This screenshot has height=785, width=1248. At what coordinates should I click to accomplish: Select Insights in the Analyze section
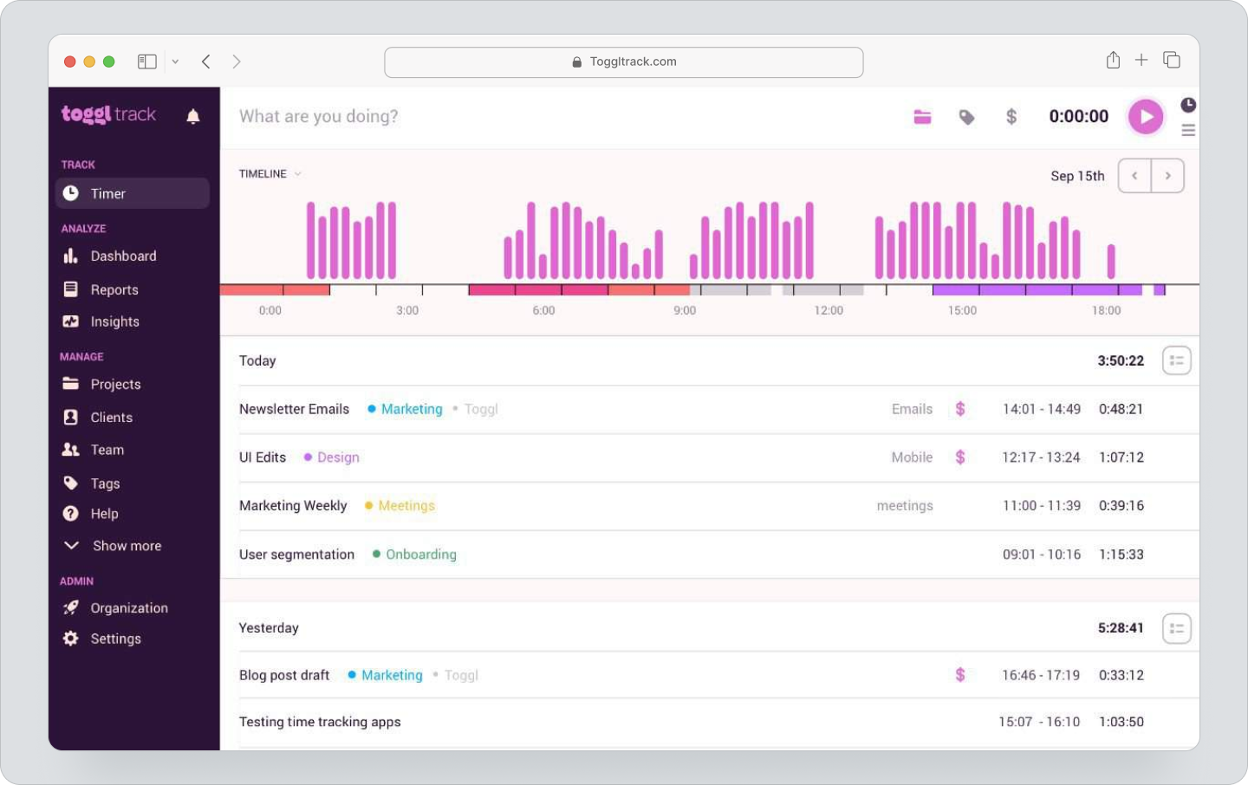click(114, 321)
